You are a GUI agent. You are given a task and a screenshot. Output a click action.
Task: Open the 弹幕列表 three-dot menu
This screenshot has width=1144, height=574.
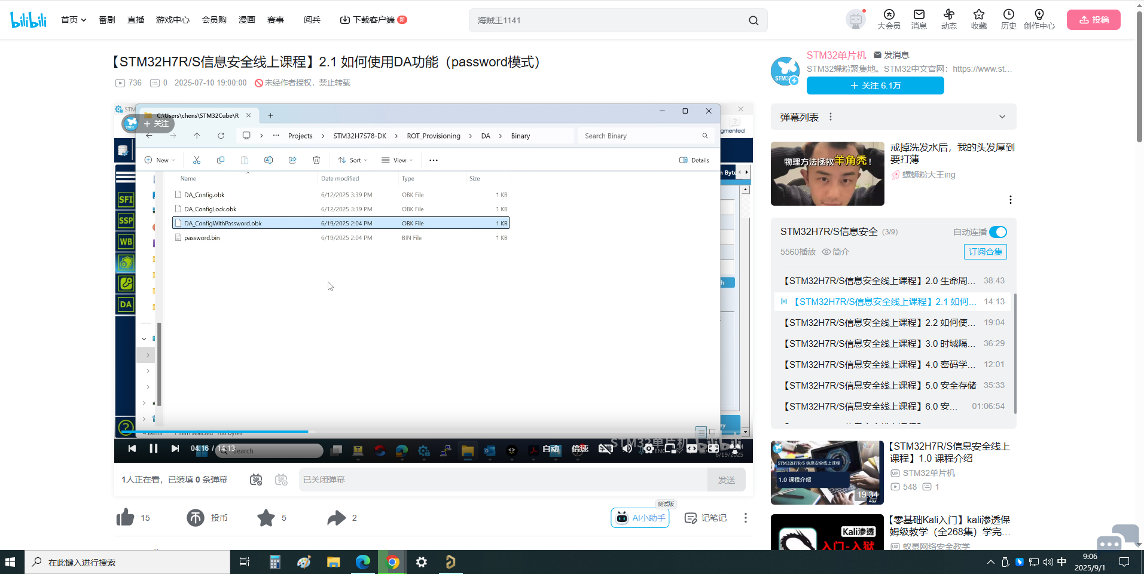831,117
